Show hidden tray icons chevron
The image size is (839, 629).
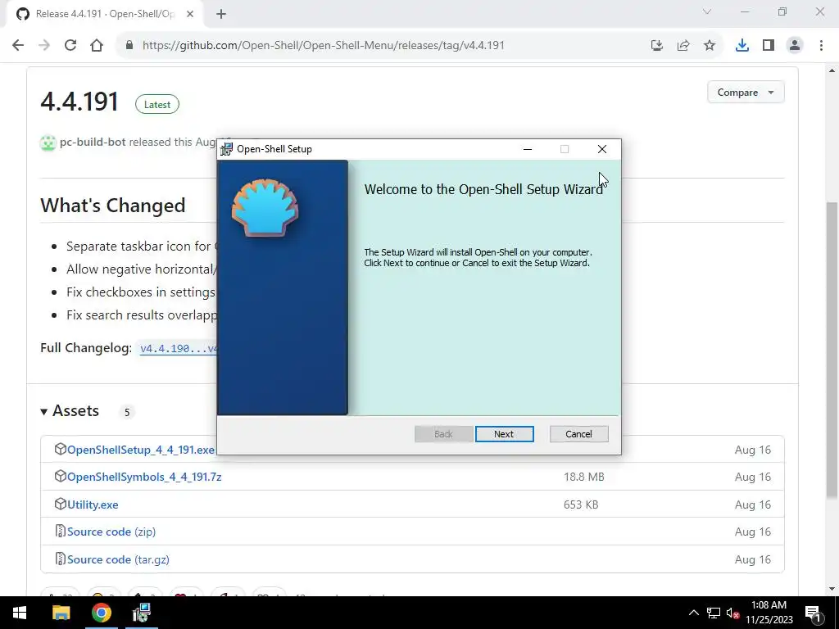click(693, 613)
